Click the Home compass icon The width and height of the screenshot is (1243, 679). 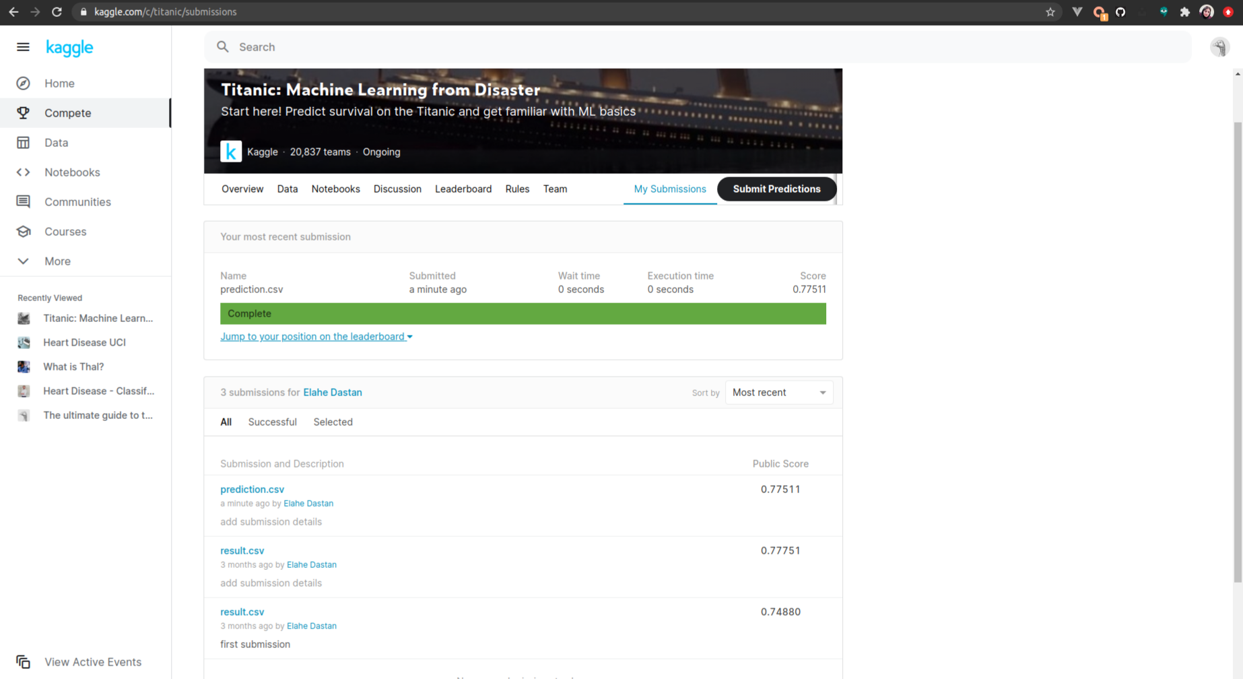coord(24,84)
